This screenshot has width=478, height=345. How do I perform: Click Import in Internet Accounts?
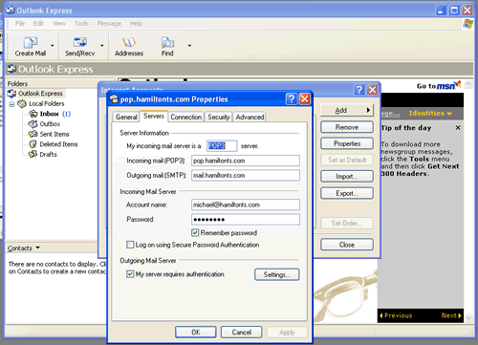(347, 177)
